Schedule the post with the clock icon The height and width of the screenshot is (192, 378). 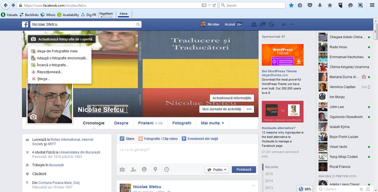coord(167,169)
